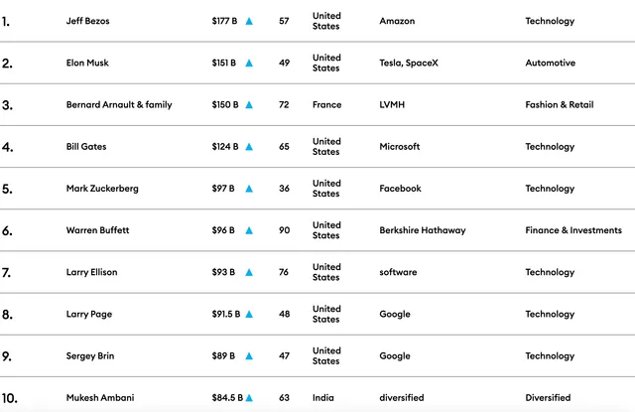Screen dimensions: 635x412
Task: Click the rising arrow next to $124 B
Action: 249,147
